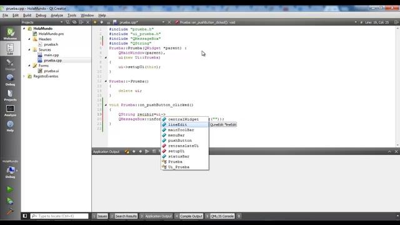Open the Analyze menu
This screenshot has width=400, height=225.
coord(57,15)
